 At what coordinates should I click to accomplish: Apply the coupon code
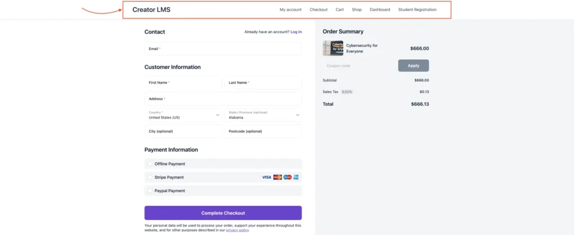(413, 66)
